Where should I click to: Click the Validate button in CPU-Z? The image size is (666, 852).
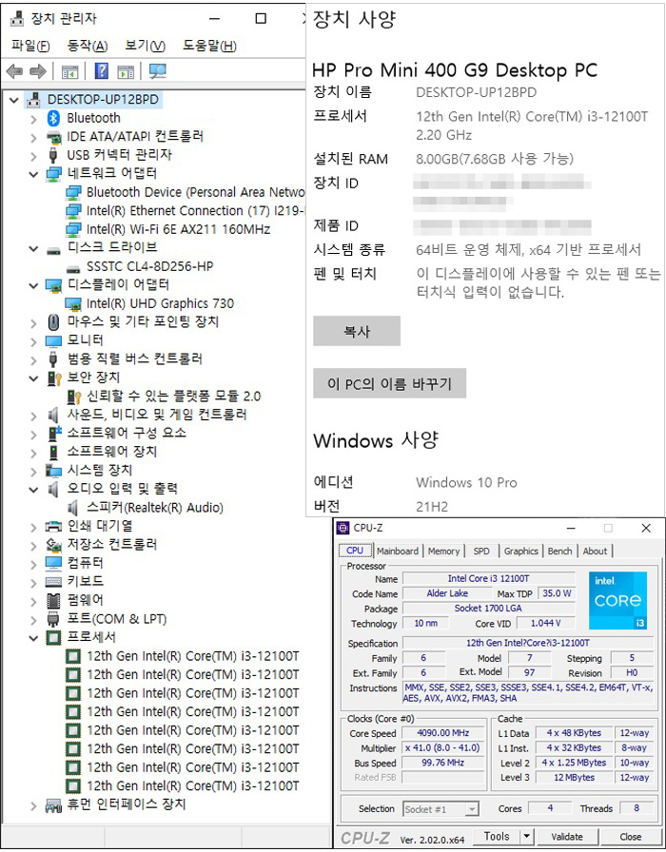pyautogui.click(x=566, y=837)
